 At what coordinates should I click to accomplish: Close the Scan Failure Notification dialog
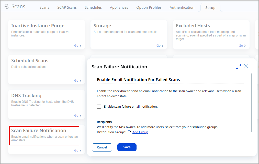pyautogui.click(x=246, y=66)
